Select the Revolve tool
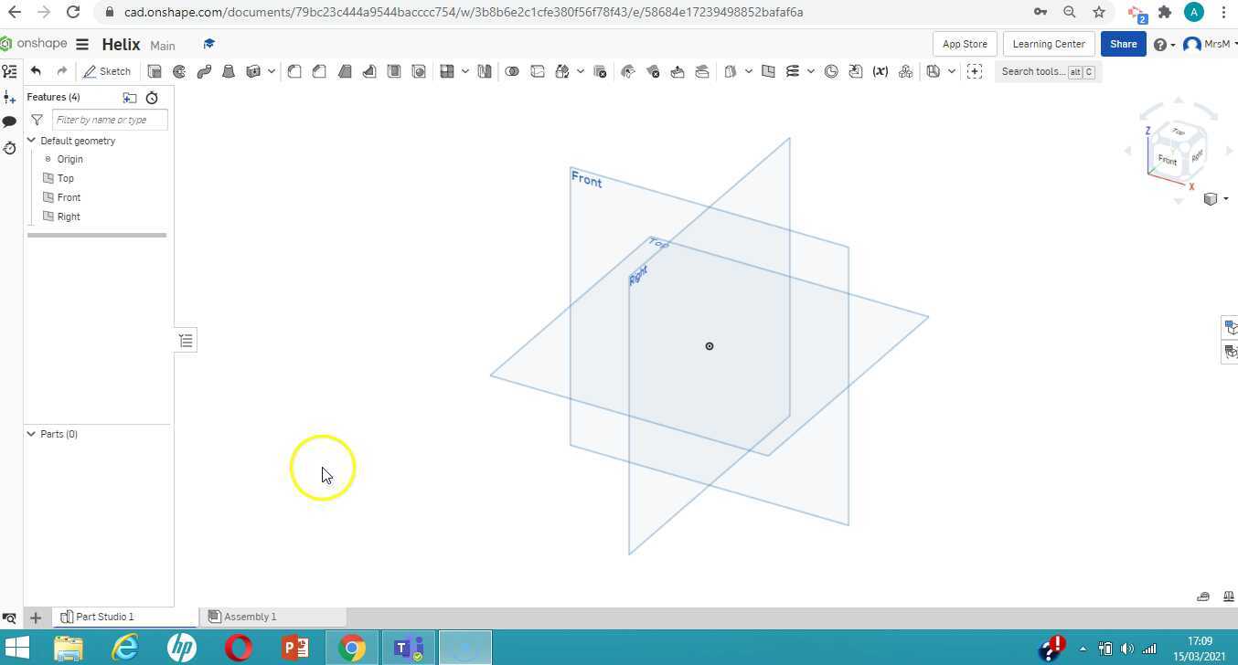The width and height of the screenshot is (1238, 665). (x=179, y=71)
